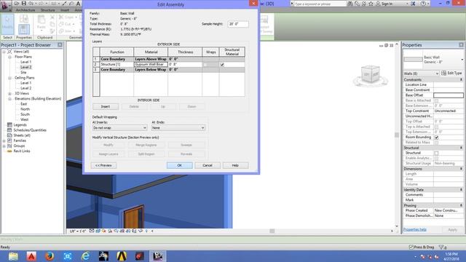Click the Help button in Edit Assembly
The image size is (466, 262).
(x=235, y=165)
